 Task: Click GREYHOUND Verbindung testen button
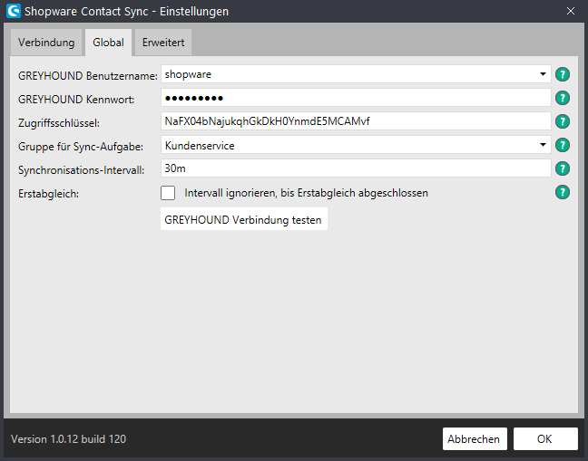[x=244, y=219]
